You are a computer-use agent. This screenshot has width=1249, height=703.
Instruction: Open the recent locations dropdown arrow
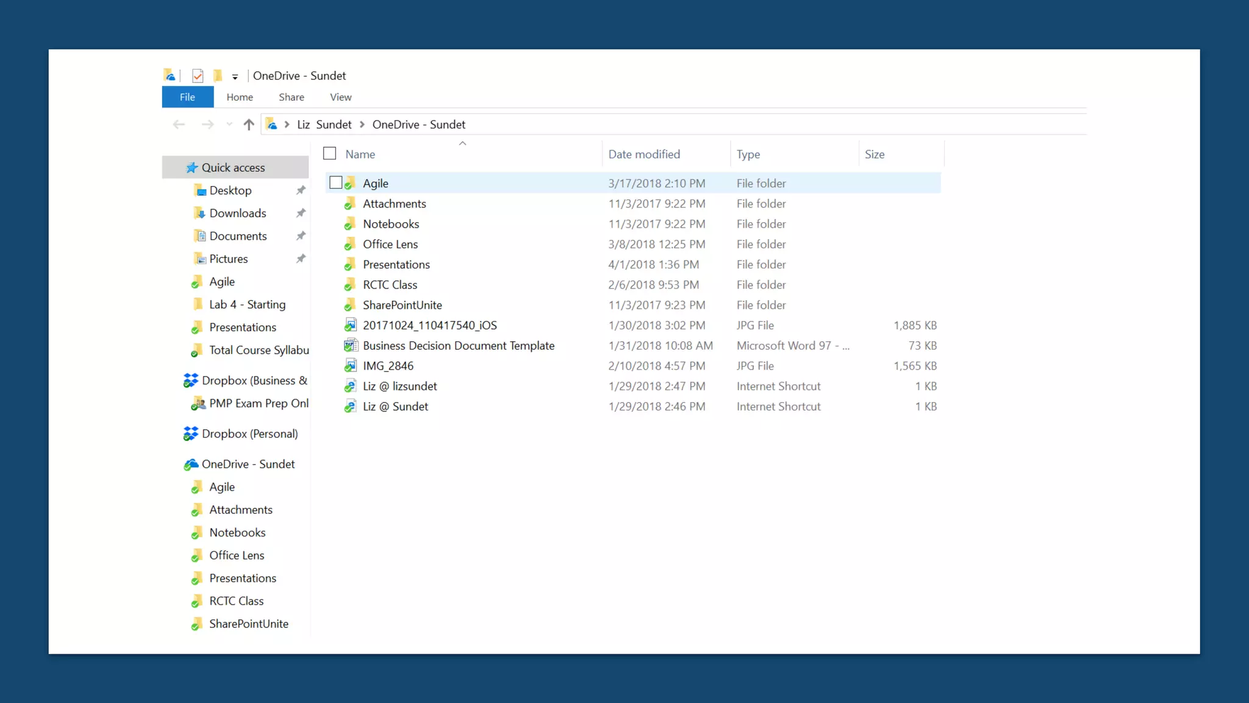229,124
